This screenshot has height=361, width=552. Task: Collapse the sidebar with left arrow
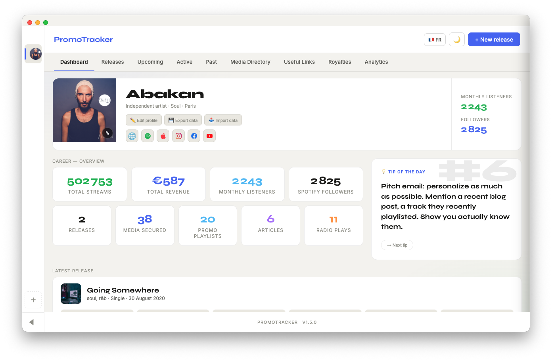(x=31, y=322)
